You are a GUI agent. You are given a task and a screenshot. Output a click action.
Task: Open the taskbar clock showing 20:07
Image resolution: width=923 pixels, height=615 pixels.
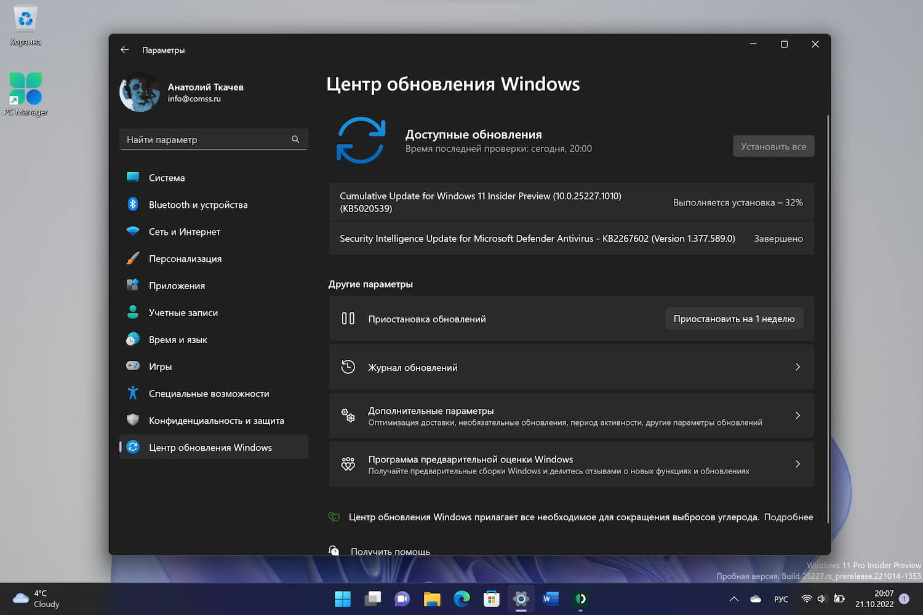point(874,599)
